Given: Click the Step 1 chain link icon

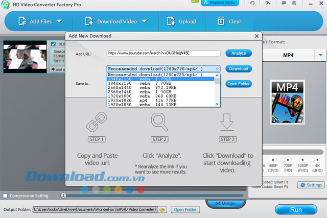Looking at the screenshot, I should (x=97, y=122).
